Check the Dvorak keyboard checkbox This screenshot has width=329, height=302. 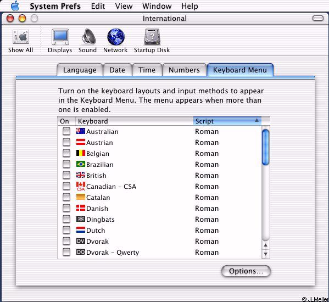click(66, 241)
